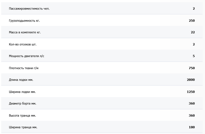Click the "Длина лодки мм." label
Screen dimensions: 205x134
click(21, 80)
